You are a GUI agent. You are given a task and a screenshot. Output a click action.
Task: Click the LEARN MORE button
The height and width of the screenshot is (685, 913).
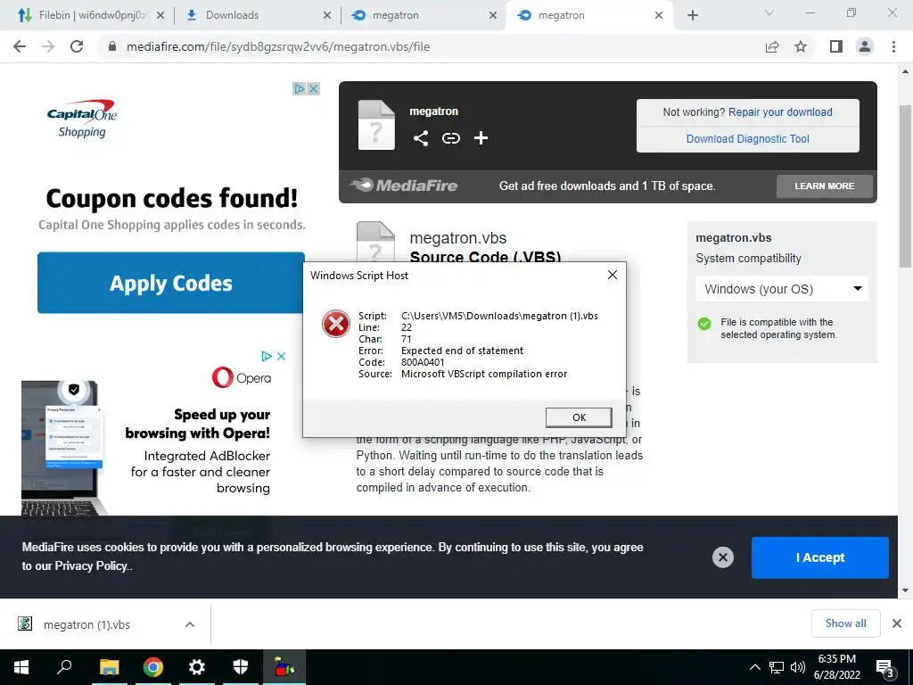coord(824,186)
